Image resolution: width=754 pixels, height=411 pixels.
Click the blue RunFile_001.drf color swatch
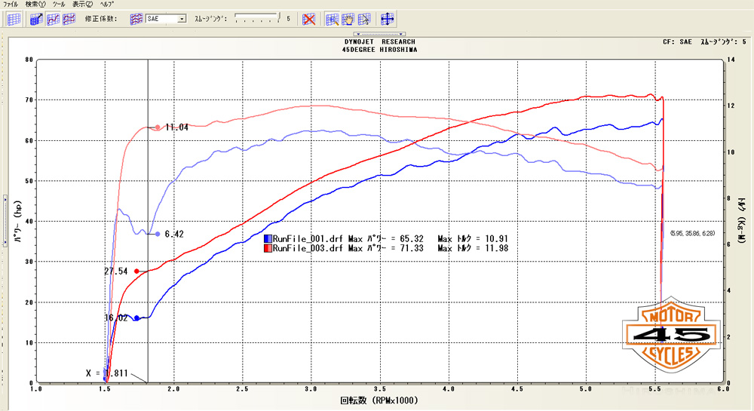[x=268, y=239]
